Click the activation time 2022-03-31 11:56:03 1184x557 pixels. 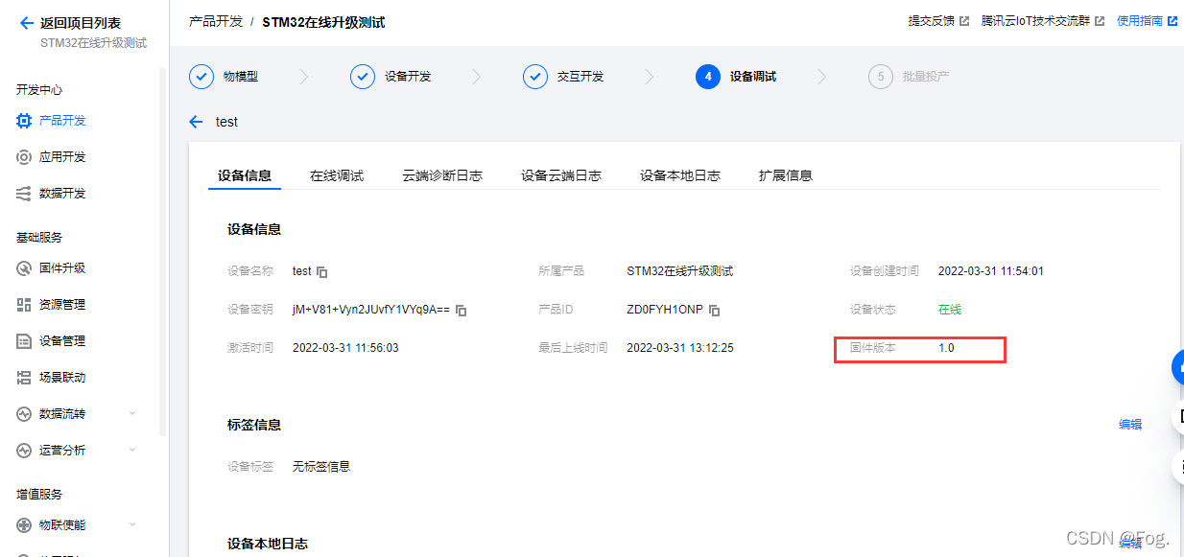(x=345, y=348)
